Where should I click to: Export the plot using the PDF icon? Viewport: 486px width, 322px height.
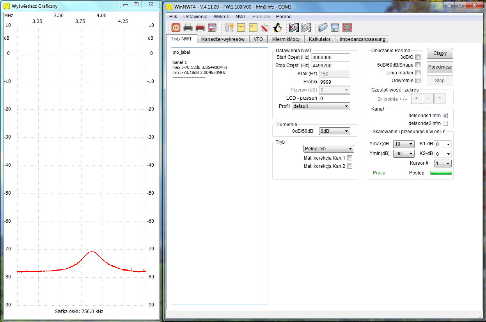point(200,28)
